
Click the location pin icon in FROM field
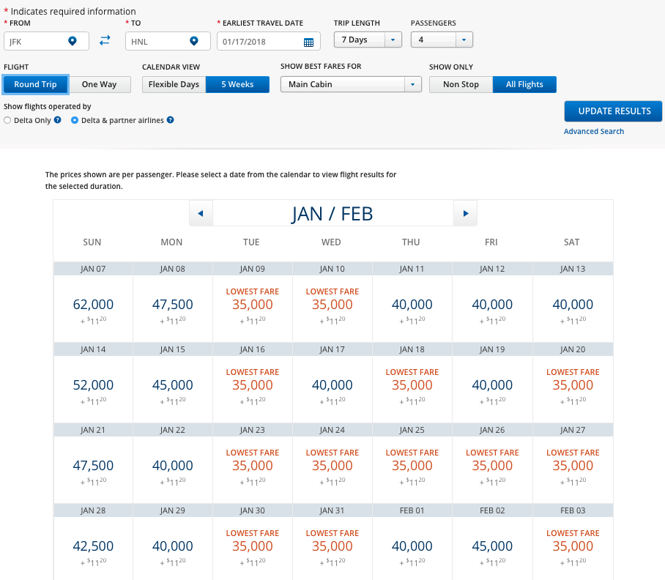(x=72, y=41)
